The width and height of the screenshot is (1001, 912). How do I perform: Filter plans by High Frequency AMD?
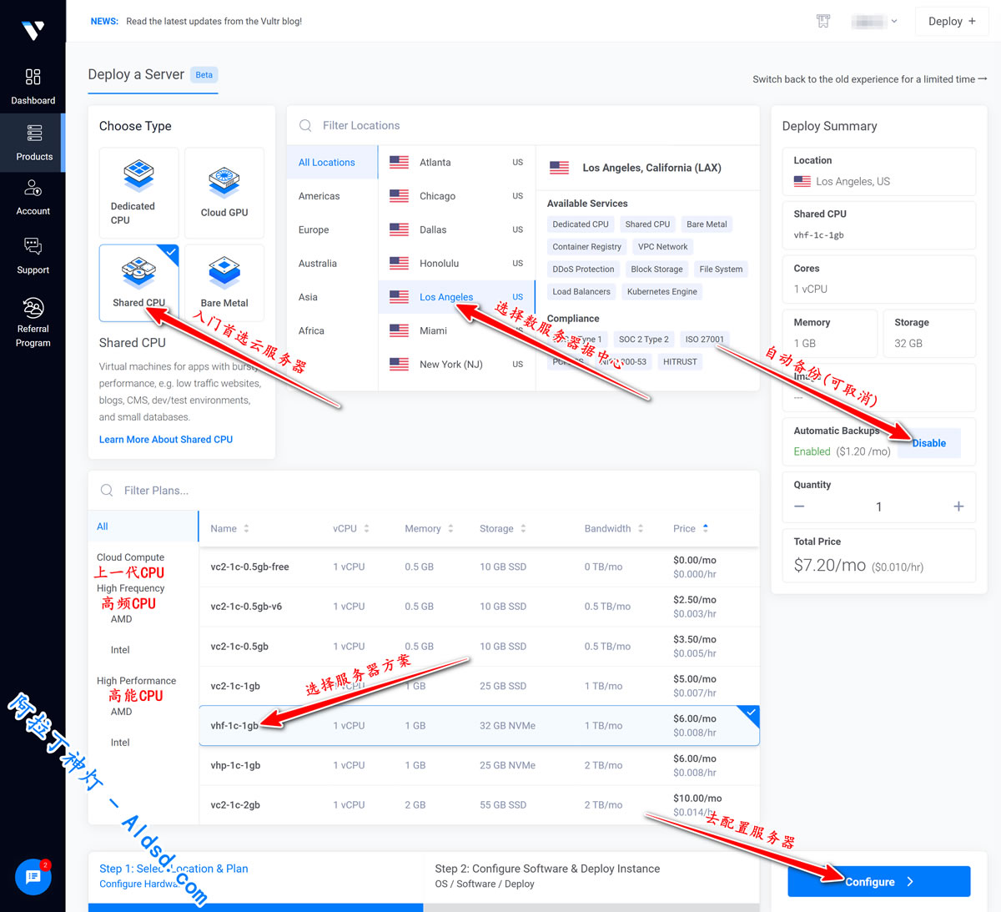pos(121,619)
